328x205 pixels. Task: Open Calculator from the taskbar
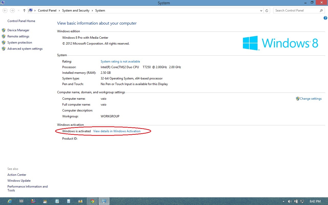(69, 201)
